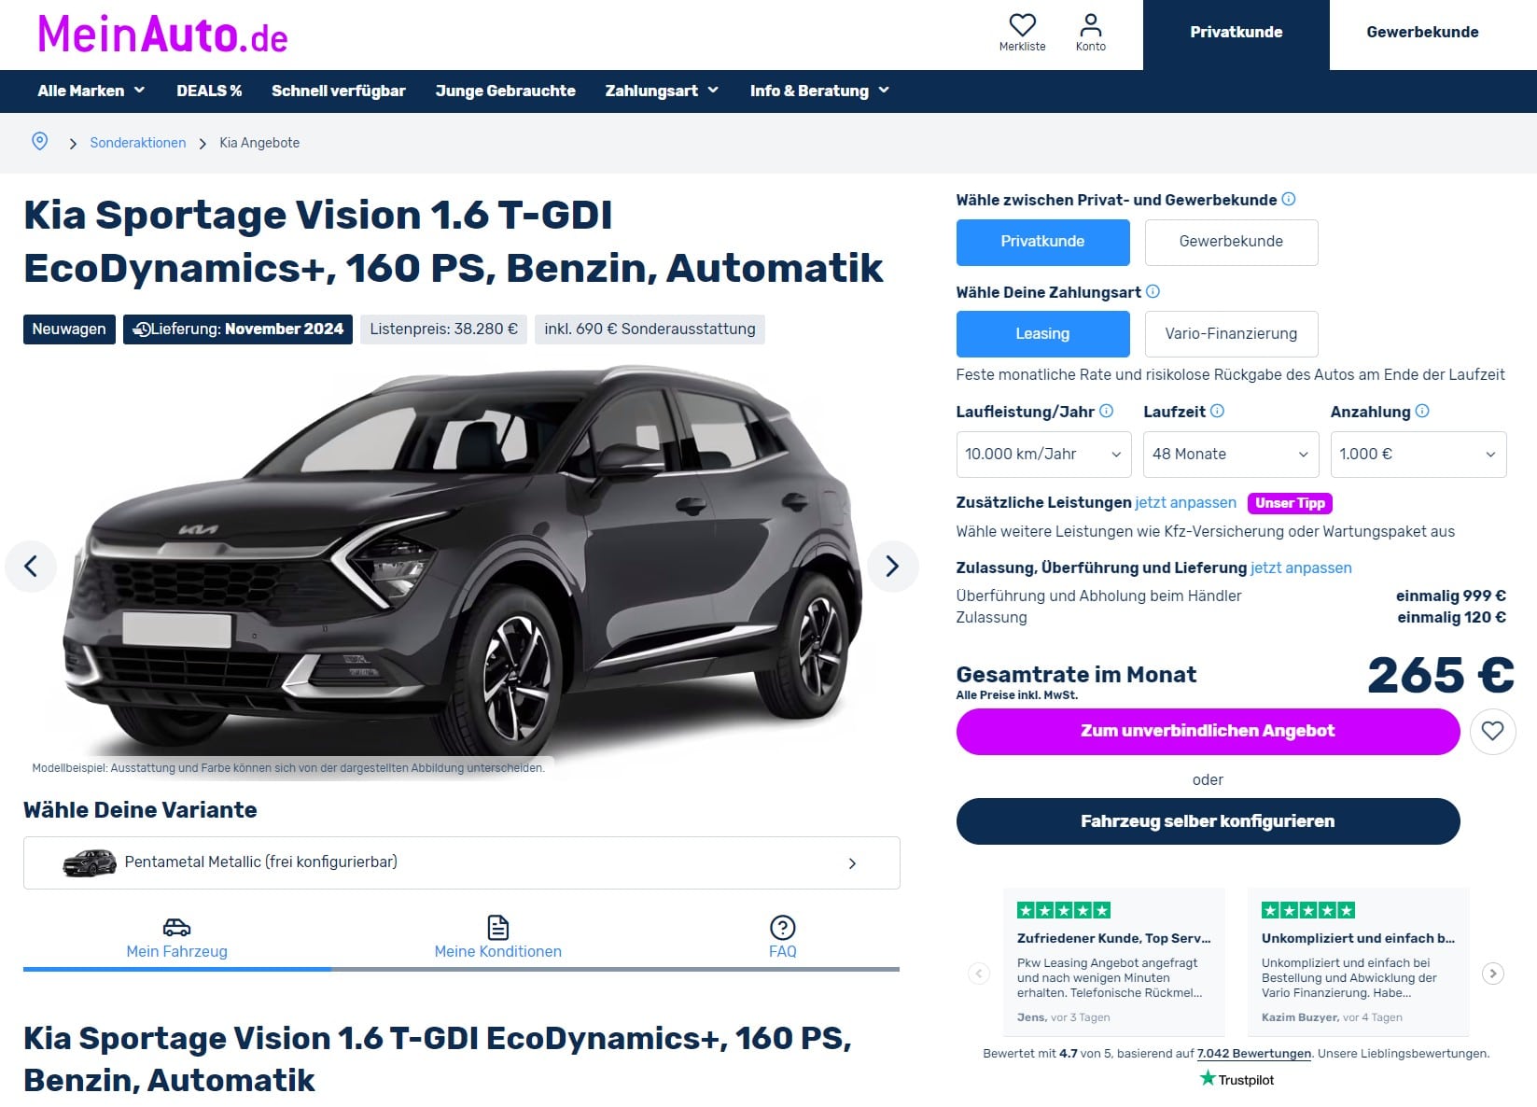Select Gewerbekunde option in configurator

[1231, 242]
